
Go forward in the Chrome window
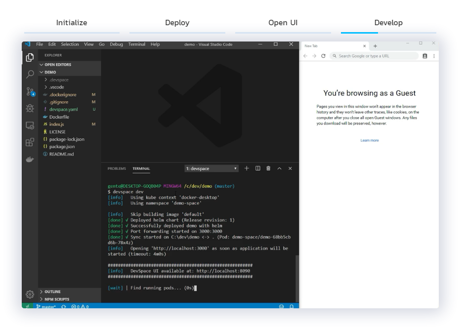tap(314, 56)
